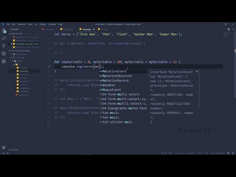Open Array.js in the js folder
Image resolution: width=236 pixels, height=177 pixels.
[x=23, y=68]
